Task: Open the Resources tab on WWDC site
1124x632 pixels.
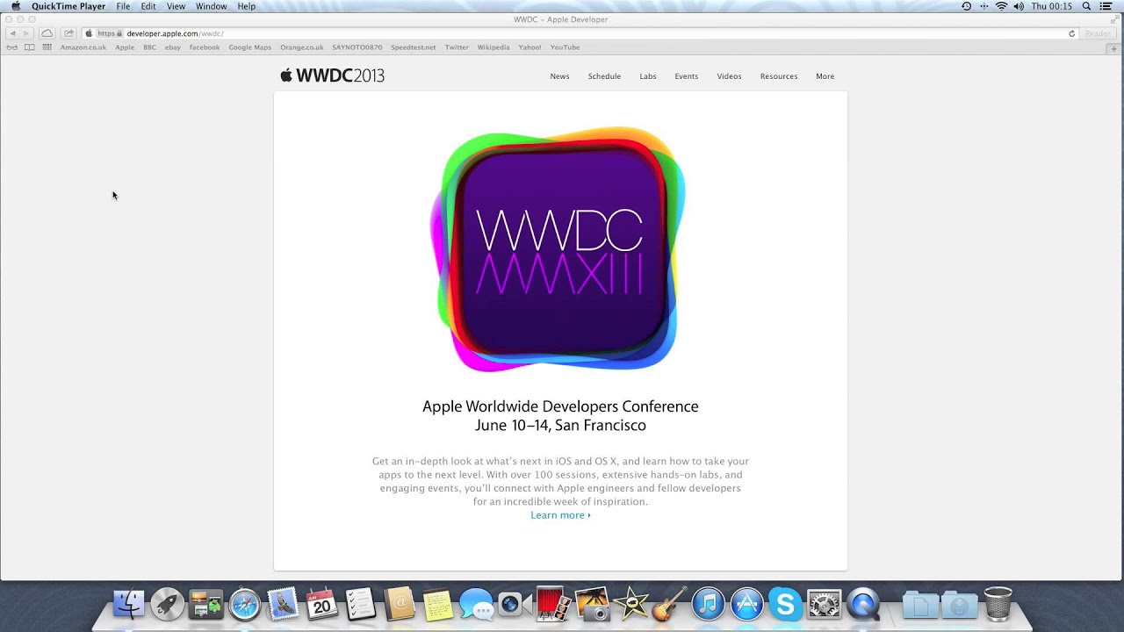Action: point(779,76)
